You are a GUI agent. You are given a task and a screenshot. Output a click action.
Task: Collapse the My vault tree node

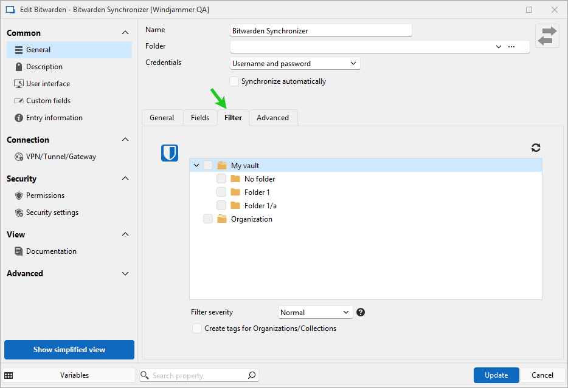click(x=196, y=166)
